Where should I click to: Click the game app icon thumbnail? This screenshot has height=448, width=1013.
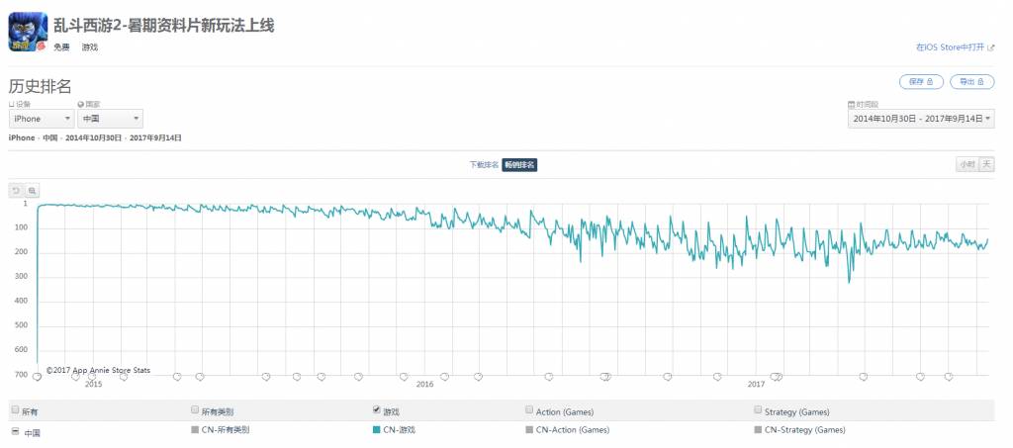pyautogui.click(x=27, y=31)
